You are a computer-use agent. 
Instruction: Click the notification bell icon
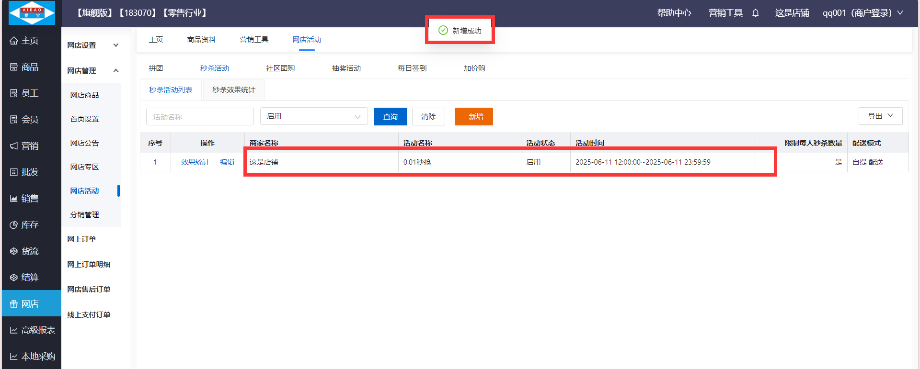pyautogui.click(x=755, y=13)
